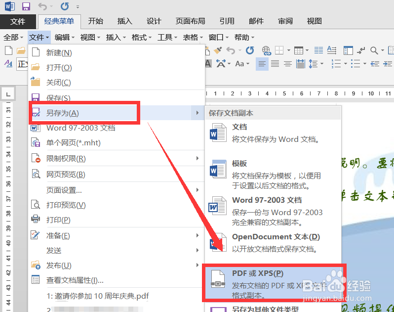Click the Repeat icon in the title bar
Image resolution: width=394 pixels, height=312 pixels.
coord(65,6)
